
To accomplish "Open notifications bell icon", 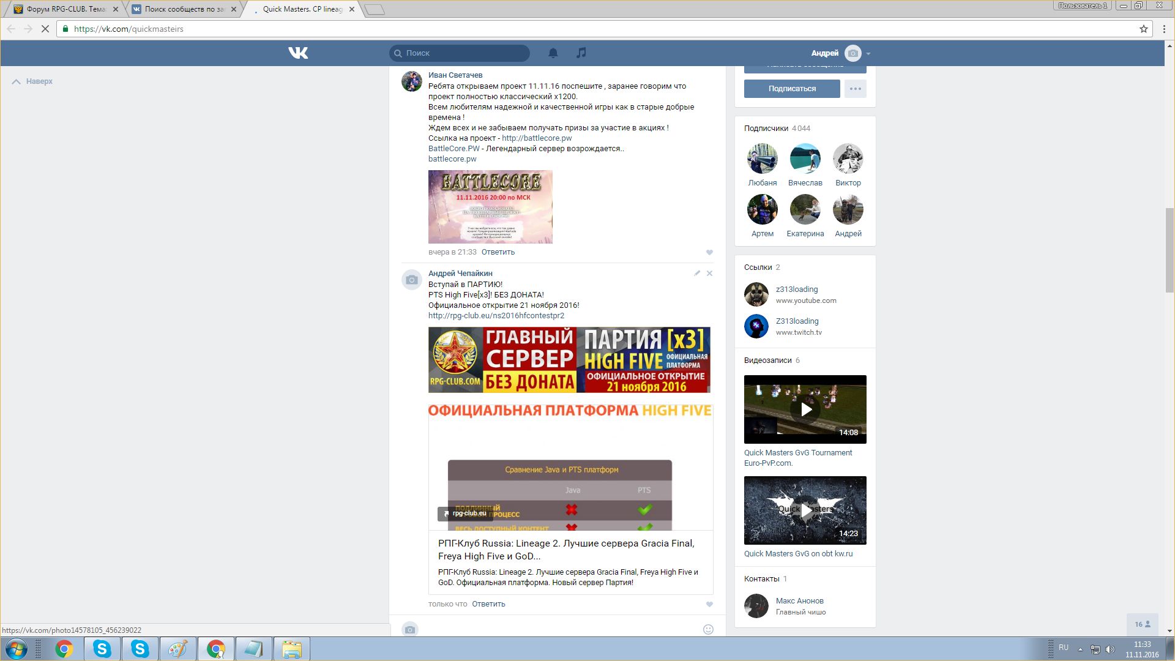I will [553, 53].
